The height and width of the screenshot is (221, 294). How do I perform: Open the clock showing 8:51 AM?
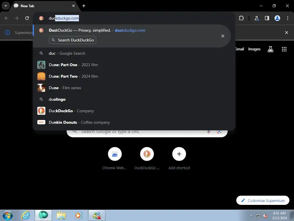coord(279,216)
